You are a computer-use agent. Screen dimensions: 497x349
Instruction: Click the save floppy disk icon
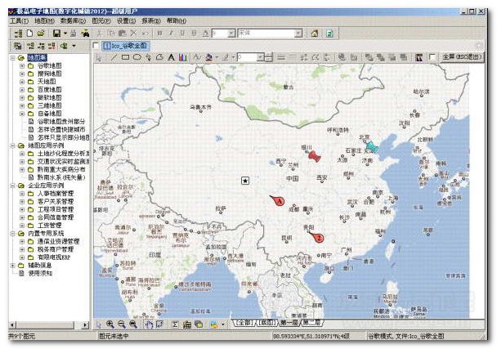[x=56, y=33]
